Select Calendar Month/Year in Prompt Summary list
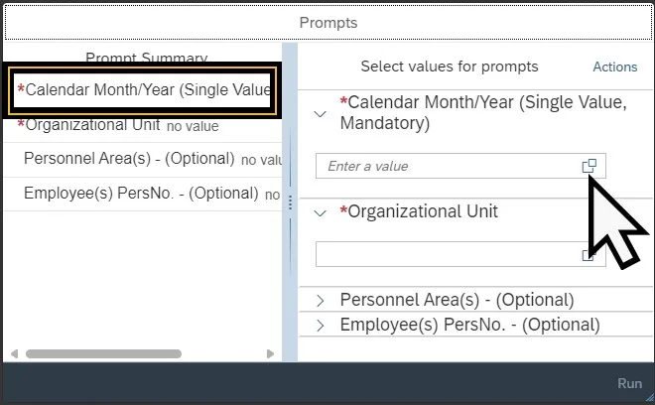The width and height of the screenshot is (655, 405). coord(143,90)
